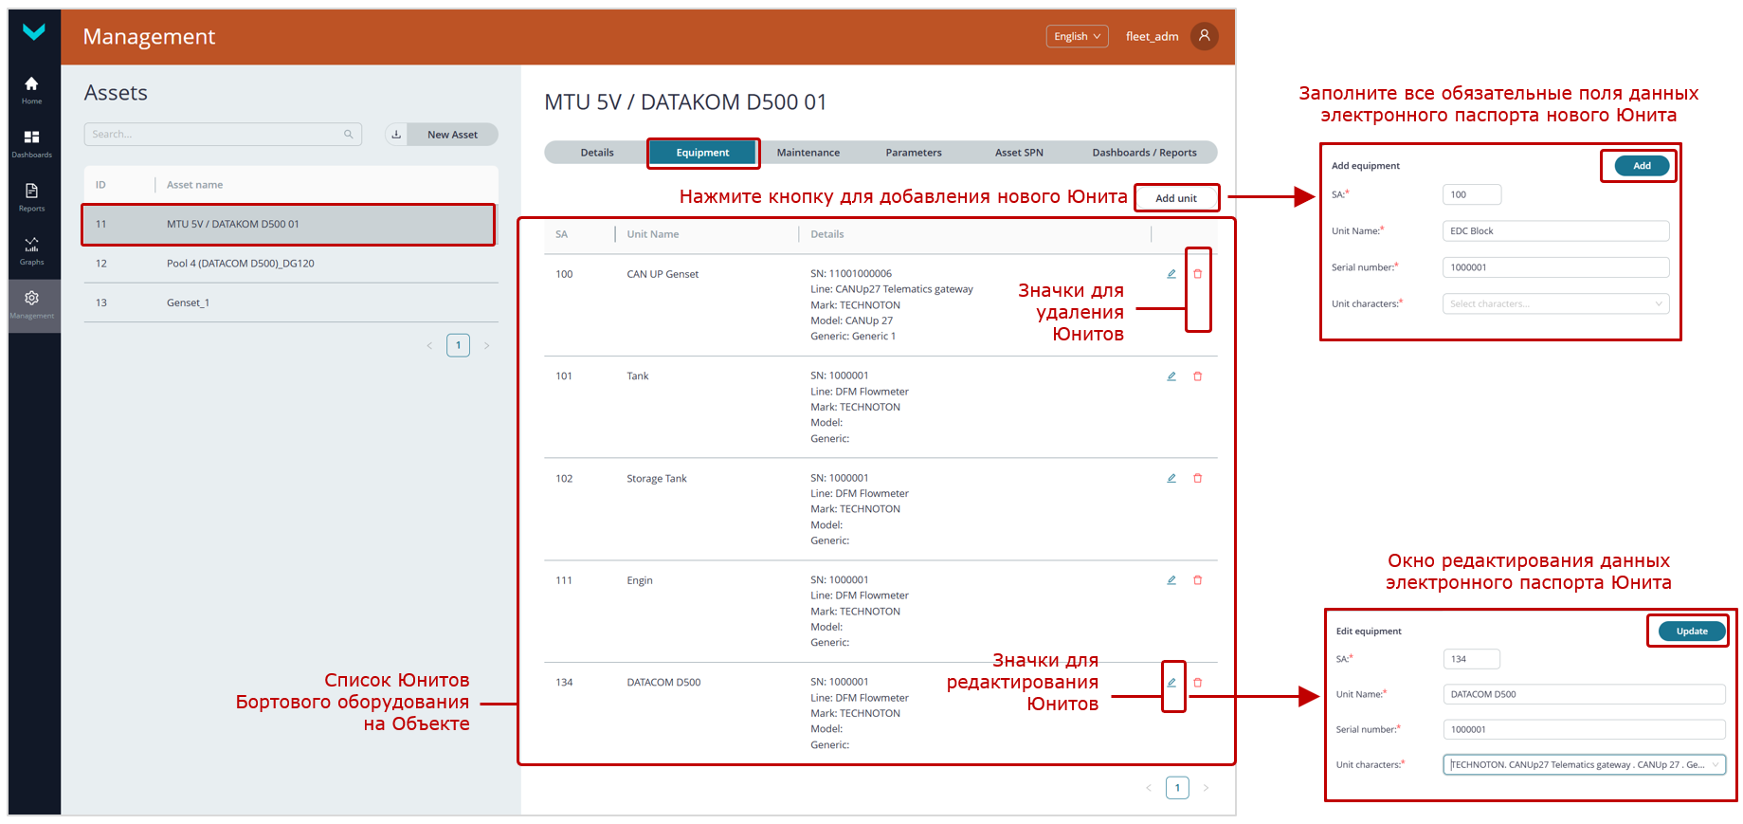1743x824 pixels.
Task: Open the English language dropdown
Action: [1077, 36]
